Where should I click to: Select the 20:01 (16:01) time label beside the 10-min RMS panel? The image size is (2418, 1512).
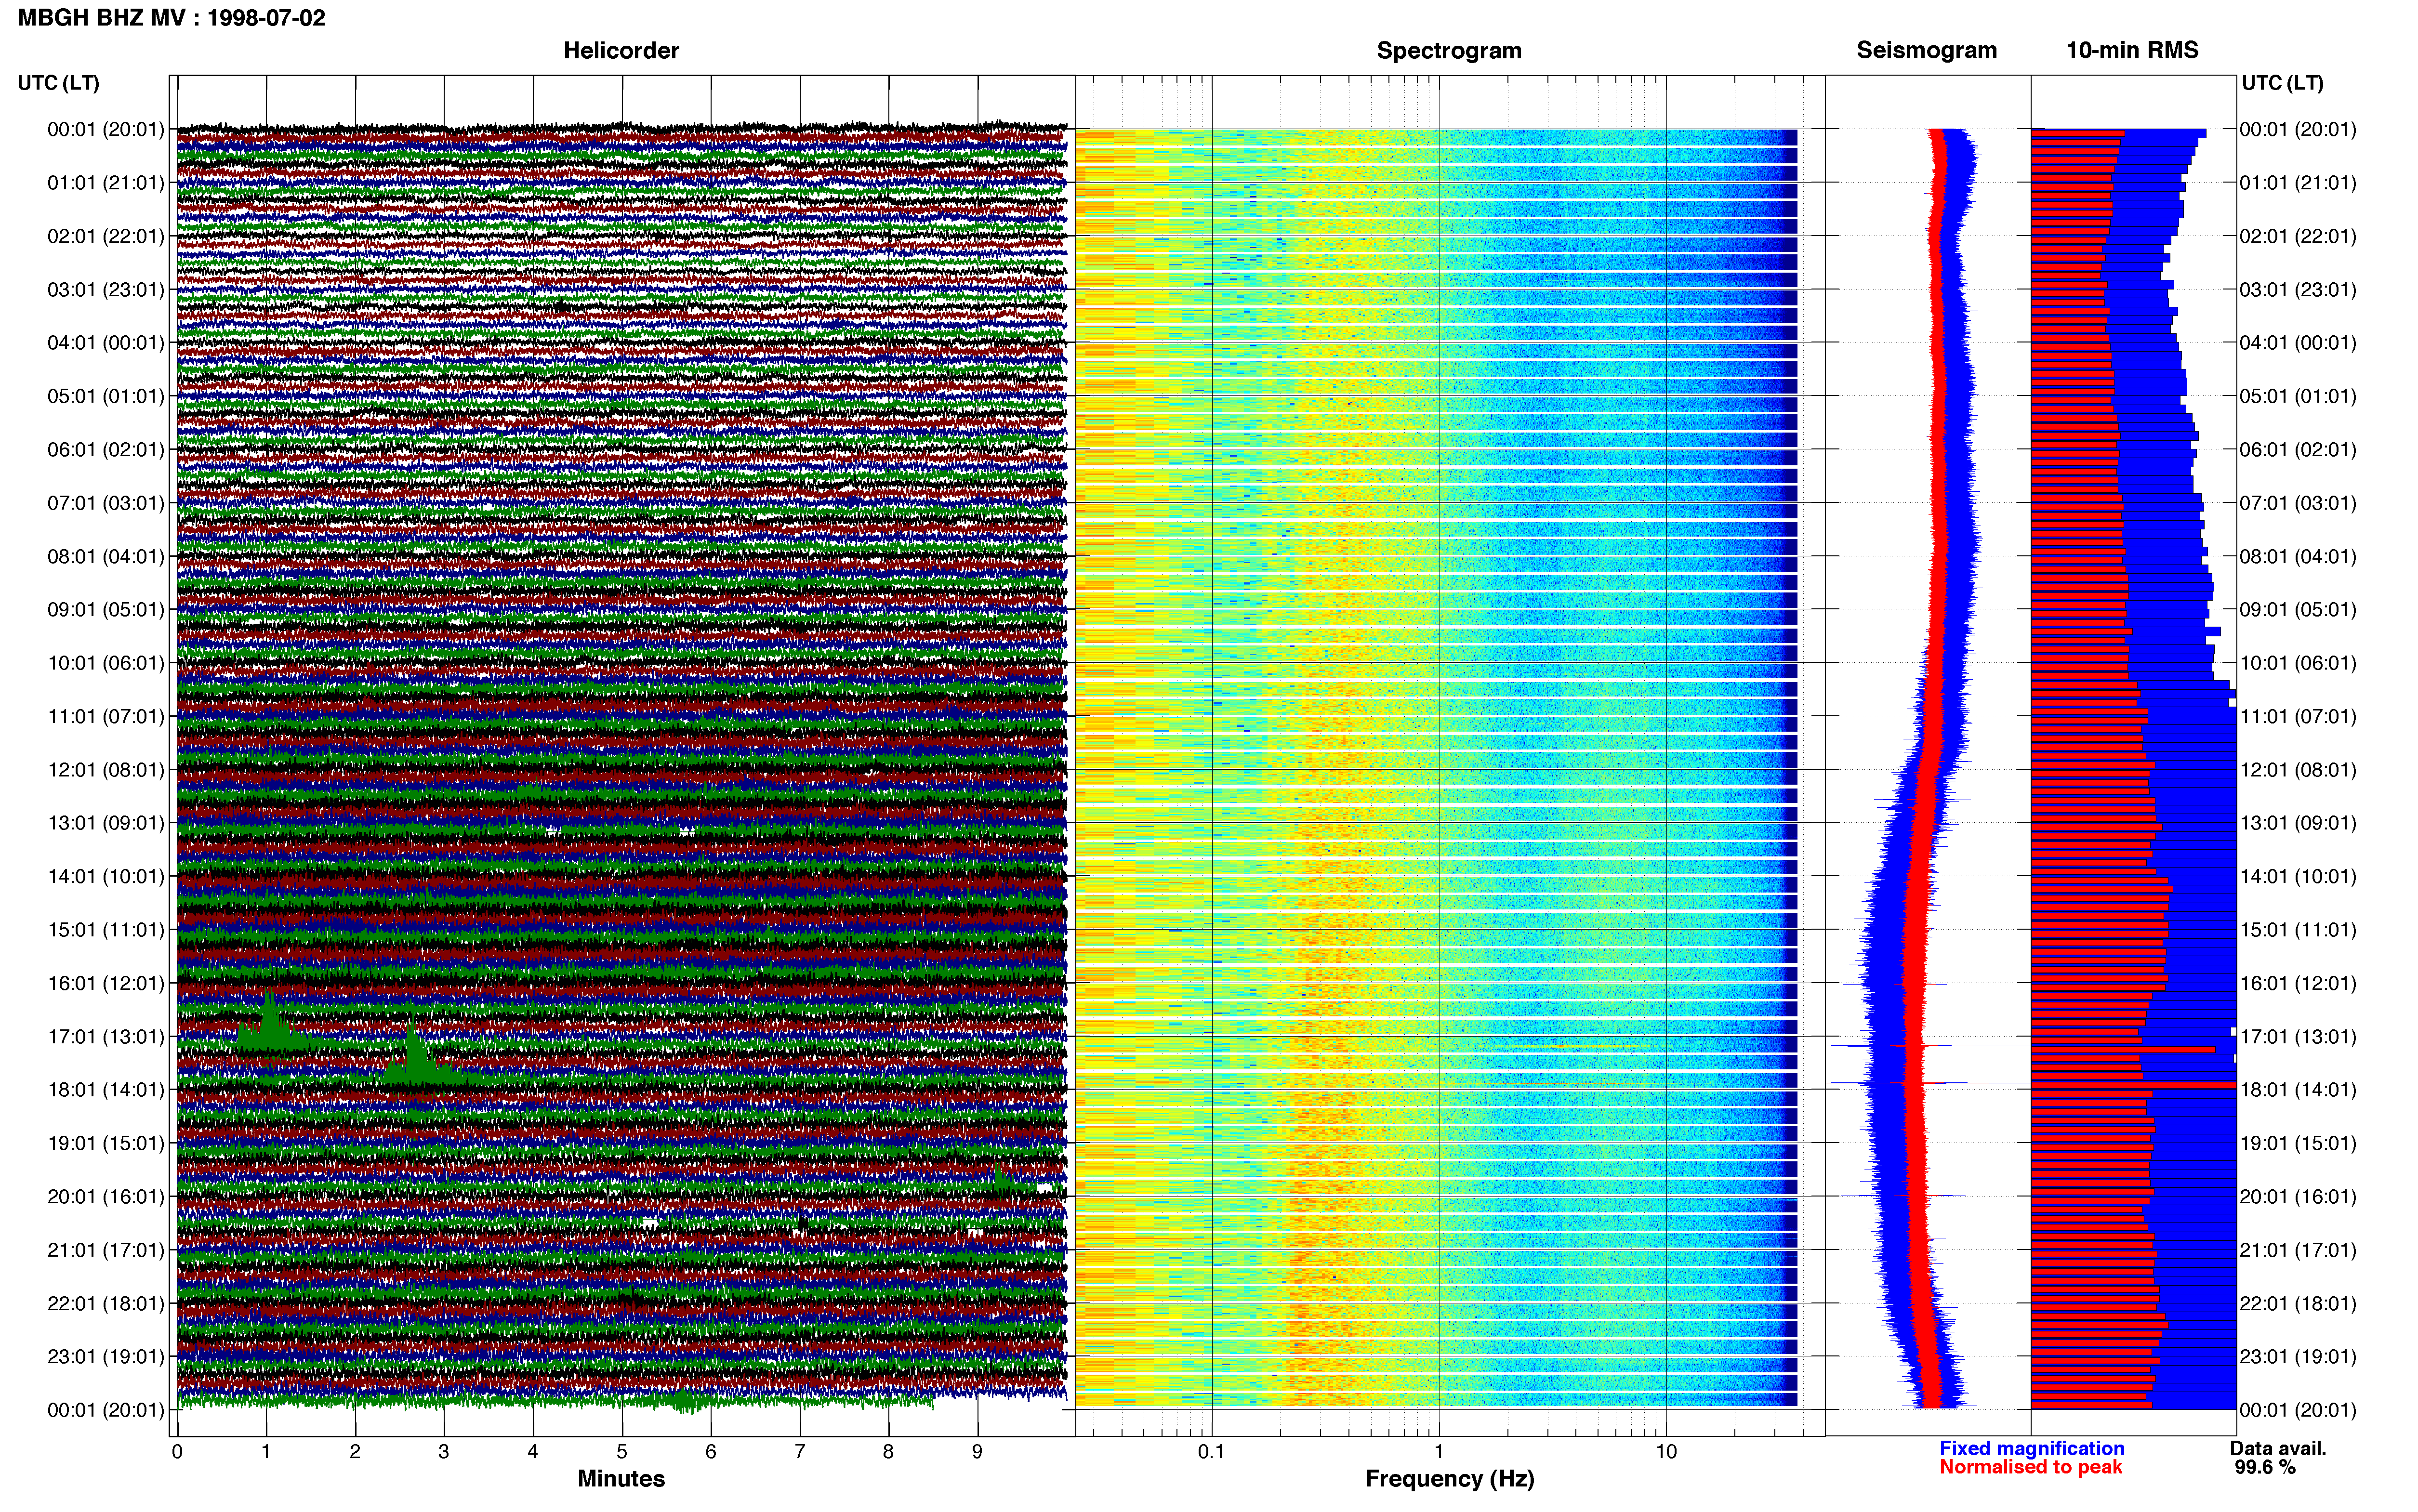pyautogui.click(x=2298, y=1197)
